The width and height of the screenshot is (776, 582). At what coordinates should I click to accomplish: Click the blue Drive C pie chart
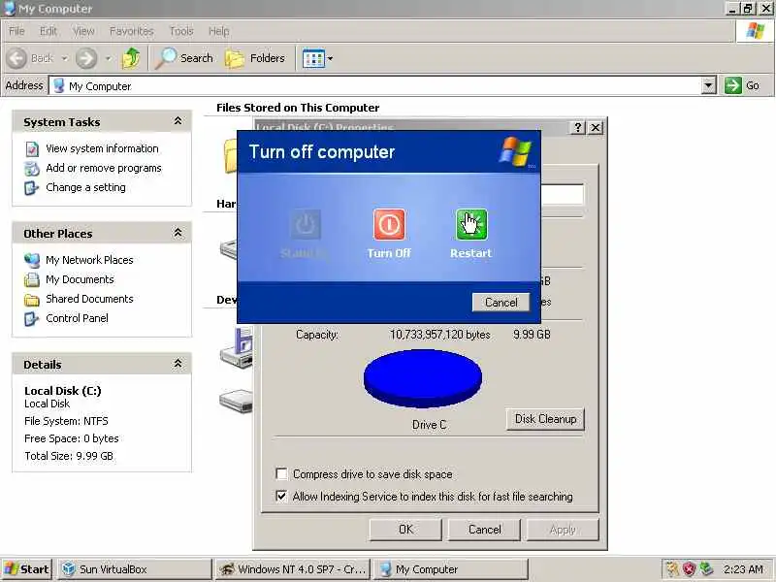coord(423,378)
